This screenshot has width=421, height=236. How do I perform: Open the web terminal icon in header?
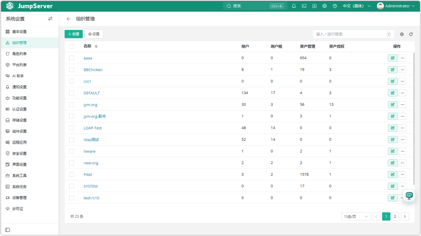point(304,6)
